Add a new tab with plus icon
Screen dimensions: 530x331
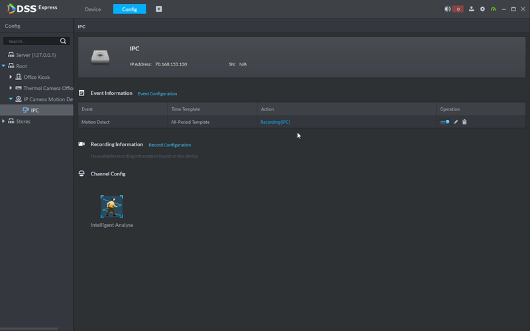159,9
